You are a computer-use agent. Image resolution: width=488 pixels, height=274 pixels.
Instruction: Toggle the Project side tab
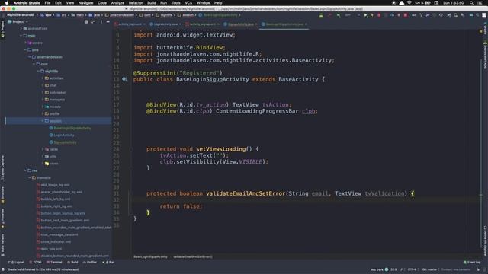[2, 29]
